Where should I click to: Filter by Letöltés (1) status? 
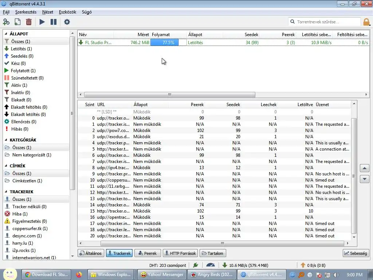(36, 49)
